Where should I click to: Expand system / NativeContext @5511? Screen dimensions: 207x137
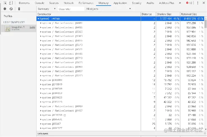[41, 54]
